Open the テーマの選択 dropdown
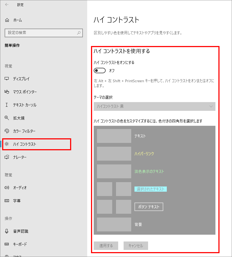The image size is (232, 257). tap(155, 106)
